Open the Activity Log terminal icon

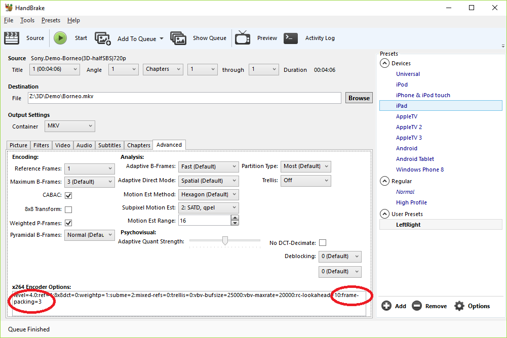291,38
